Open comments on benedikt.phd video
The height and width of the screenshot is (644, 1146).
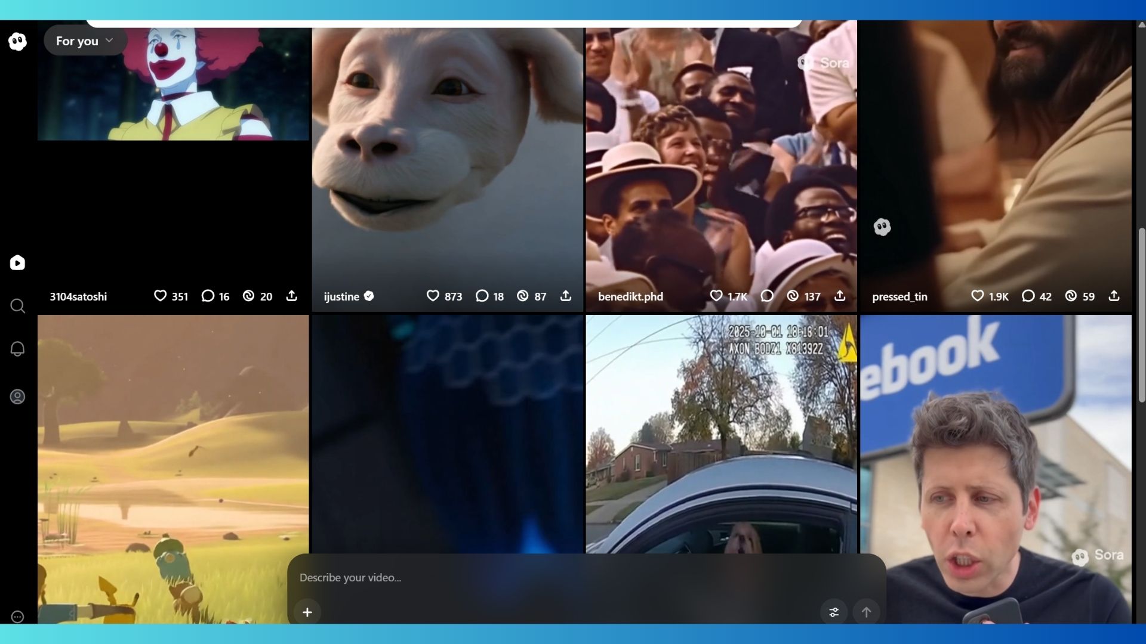pos(767,296)
